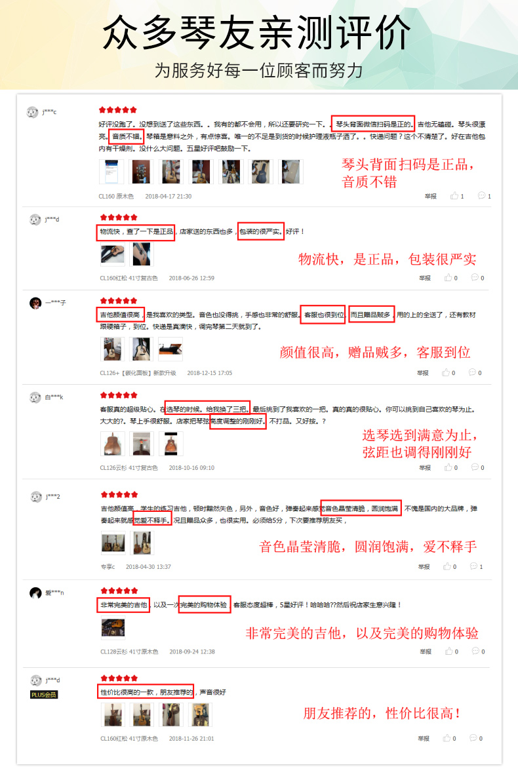View second photo in the 2018-06-26 review
518x778 pixels.
[142, 254]
